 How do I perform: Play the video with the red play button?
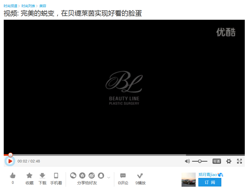pyautogui.click(x=10, y=161)
